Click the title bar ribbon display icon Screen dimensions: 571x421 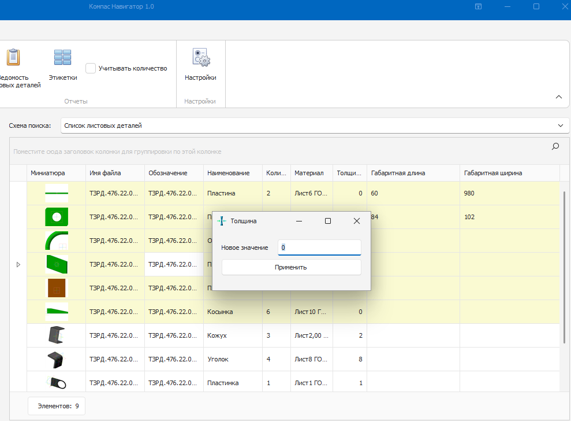click(478, 6)
